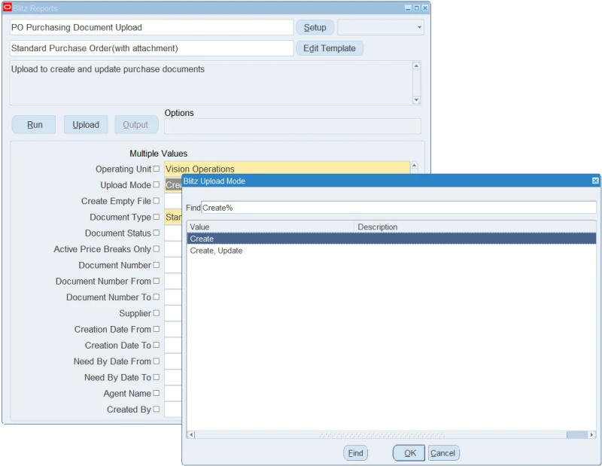This screenshot has height=466, width=602.
Task: Select the highlighted 'Create' value row
Action: 391,239
